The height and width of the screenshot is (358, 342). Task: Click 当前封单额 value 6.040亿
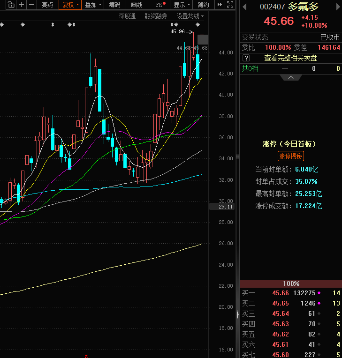coord(306,170)
